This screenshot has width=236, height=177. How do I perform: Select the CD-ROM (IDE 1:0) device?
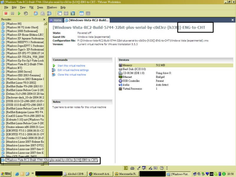point(132,73)
